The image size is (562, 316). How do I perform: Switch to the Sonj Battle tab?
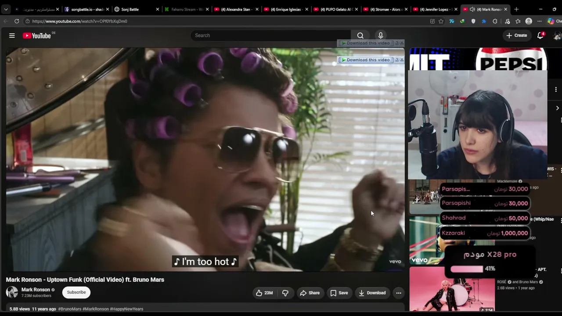[137, 9]
